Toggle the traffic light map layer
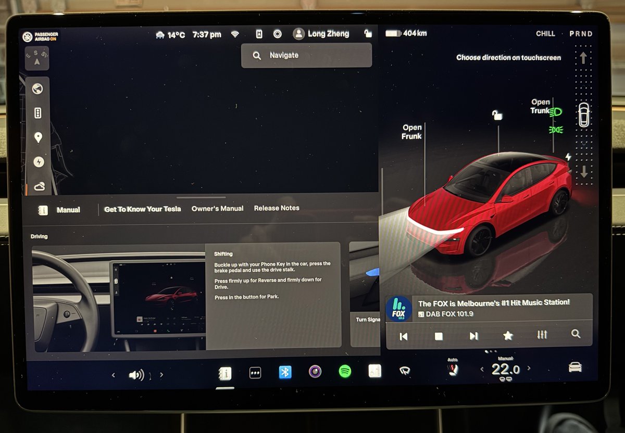The width and height of the screenshot is (625, 433). point(37,113)
